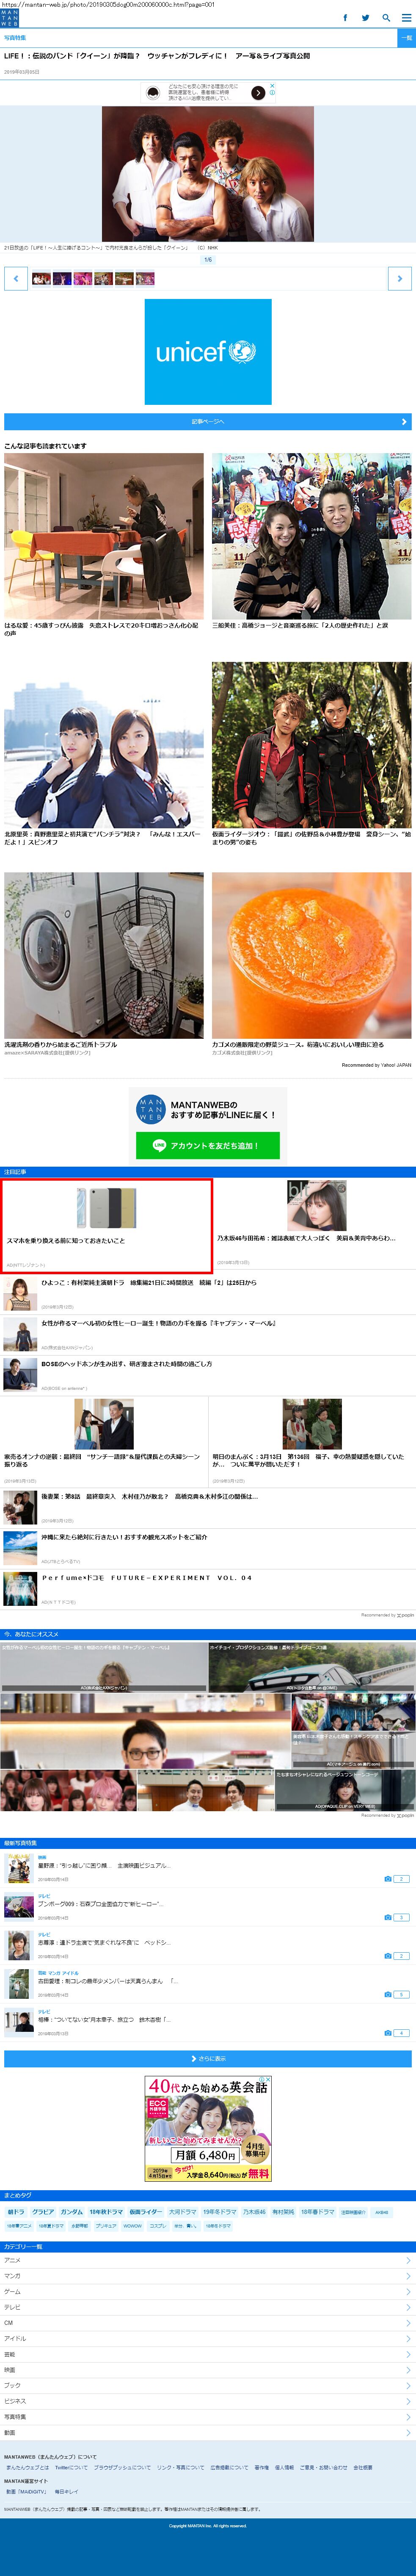This screenshot has height=2576, width=416.
Task: Open the Perfume×ドコモ FUTURE-EXPERIMENT article
Action: (146, 1578)
